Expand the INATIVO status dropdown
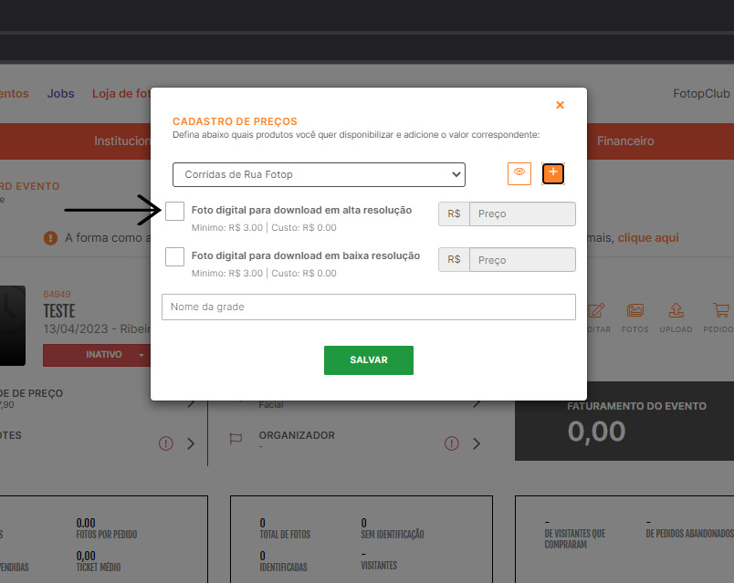Viewport: 734px width, 583px height. 142,355
